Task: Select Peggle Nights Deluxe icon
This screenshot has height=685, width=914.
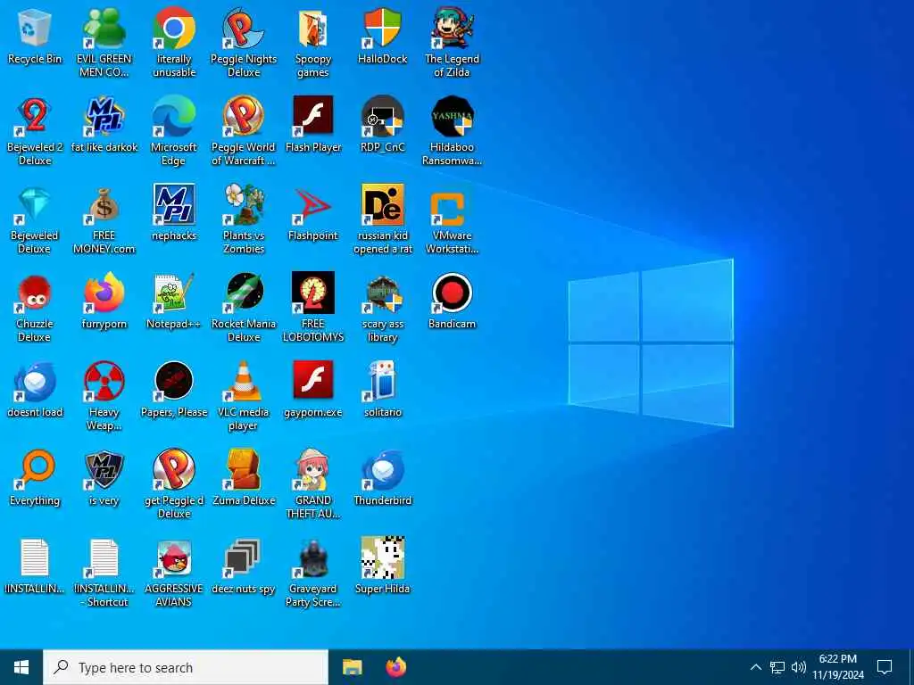Action: [244, 29]
